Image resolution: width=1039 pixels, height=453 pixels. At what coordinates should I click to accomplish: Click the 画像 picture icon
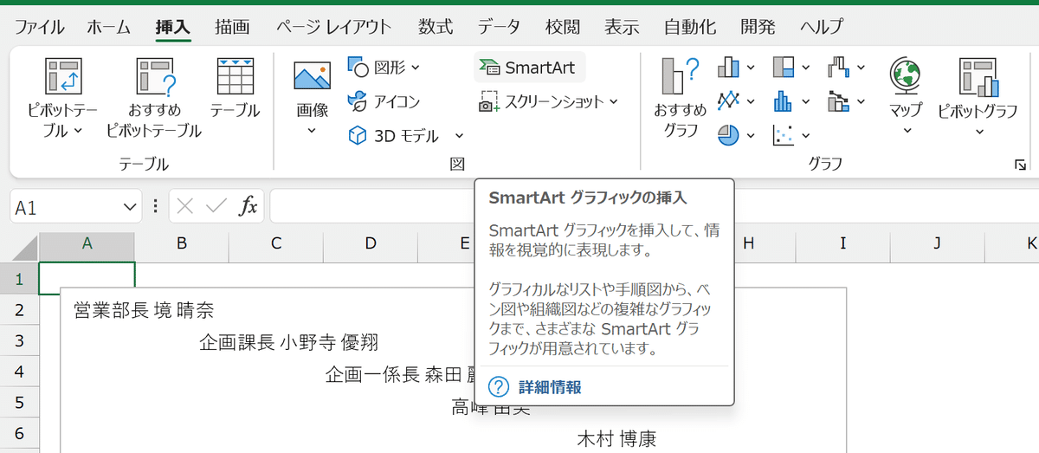click(313, 76)
